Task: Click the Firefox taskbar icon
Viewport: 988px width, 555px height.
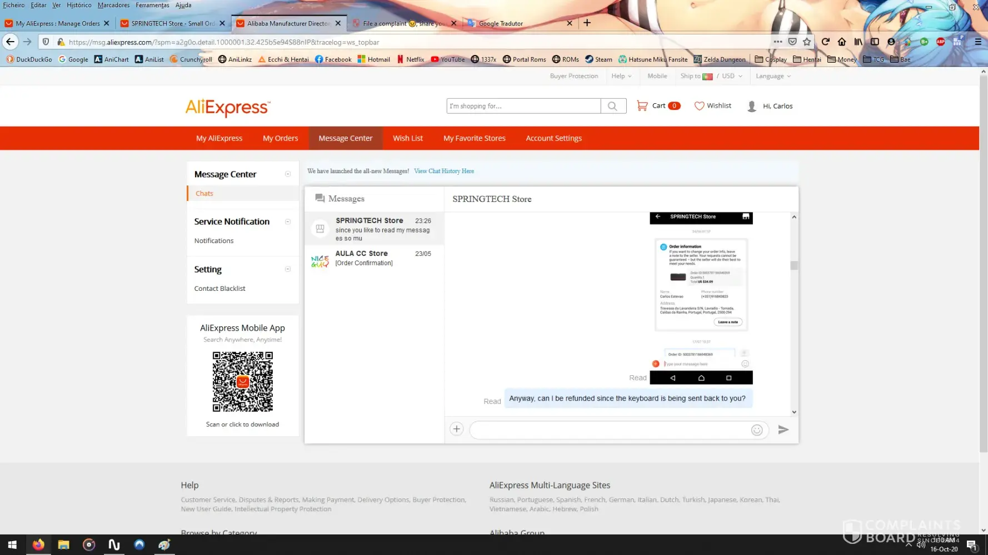Action: pyautogui.click(x=38, y=545)
